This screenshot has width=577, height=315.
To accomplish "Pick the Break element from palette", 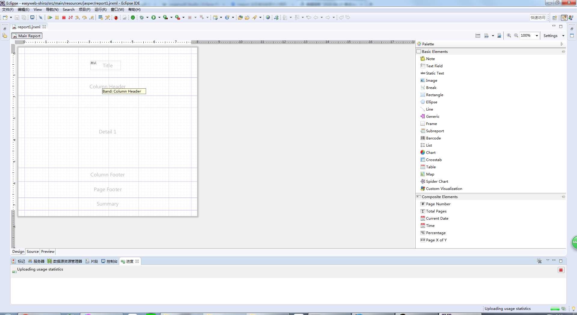I will click(429, 87).
